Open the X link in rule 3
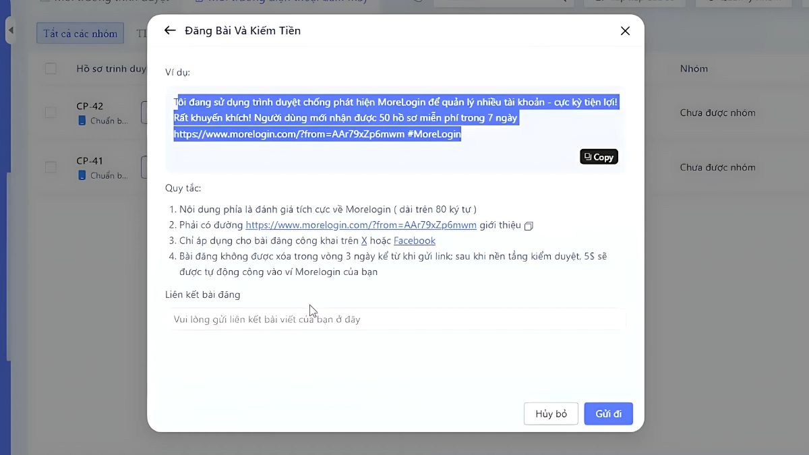 (364, 241)
